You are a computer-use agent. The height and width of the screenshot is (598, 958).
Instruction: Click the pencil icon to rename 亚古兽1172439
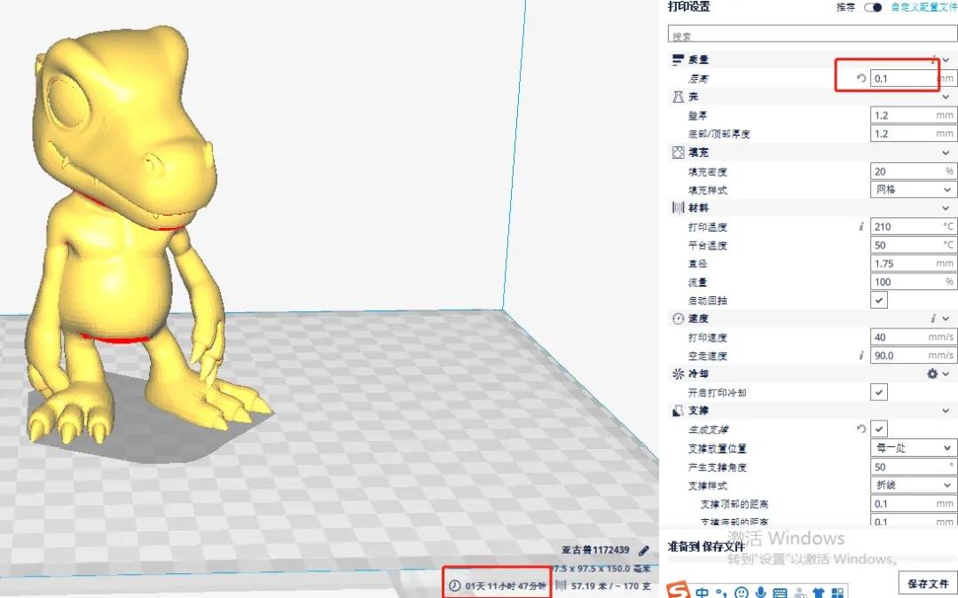point(644,550)
